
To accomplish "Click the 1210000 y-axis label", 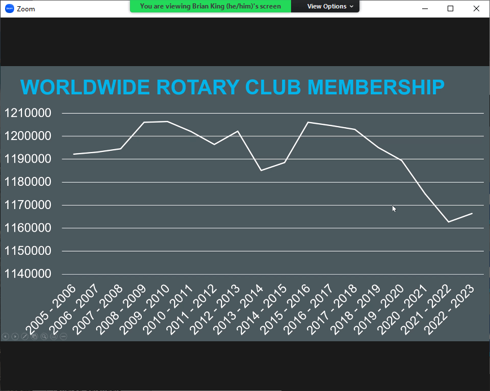I will point(28,113).
